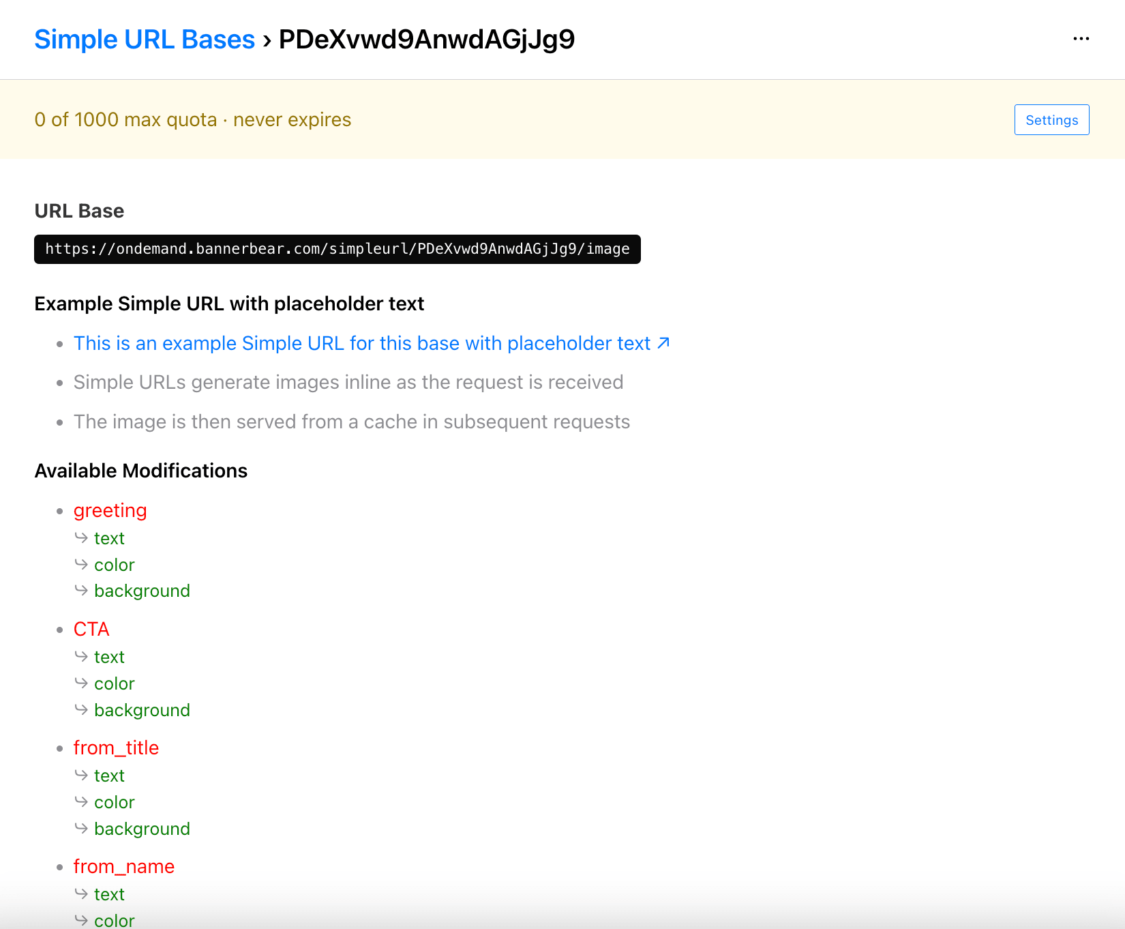Select the from_title modification
The image size is (1125, 929).
click(116, 748)
